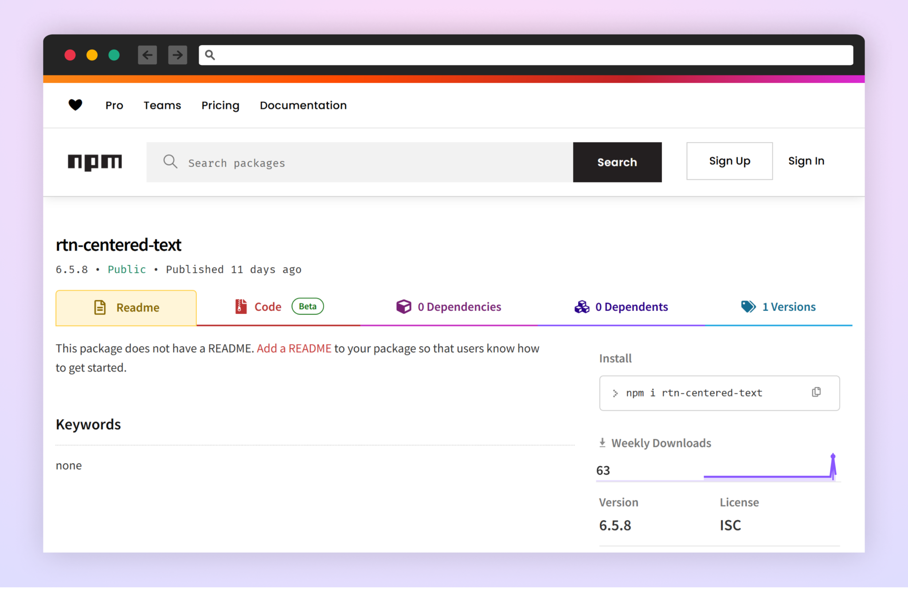Viewport: 908px width, 589px height.
Task: Click the npm logo
Action: tap(94, 162)
